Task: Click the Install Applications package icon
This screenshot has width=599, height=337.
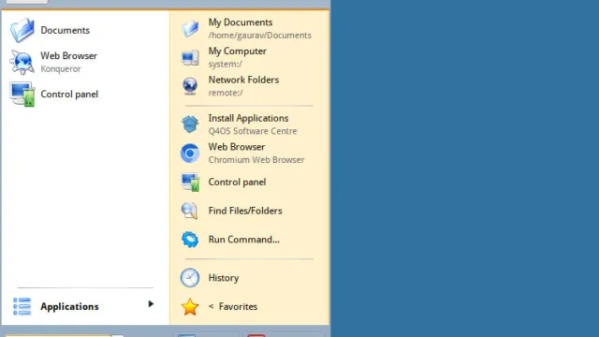Action: coord(190,125)
